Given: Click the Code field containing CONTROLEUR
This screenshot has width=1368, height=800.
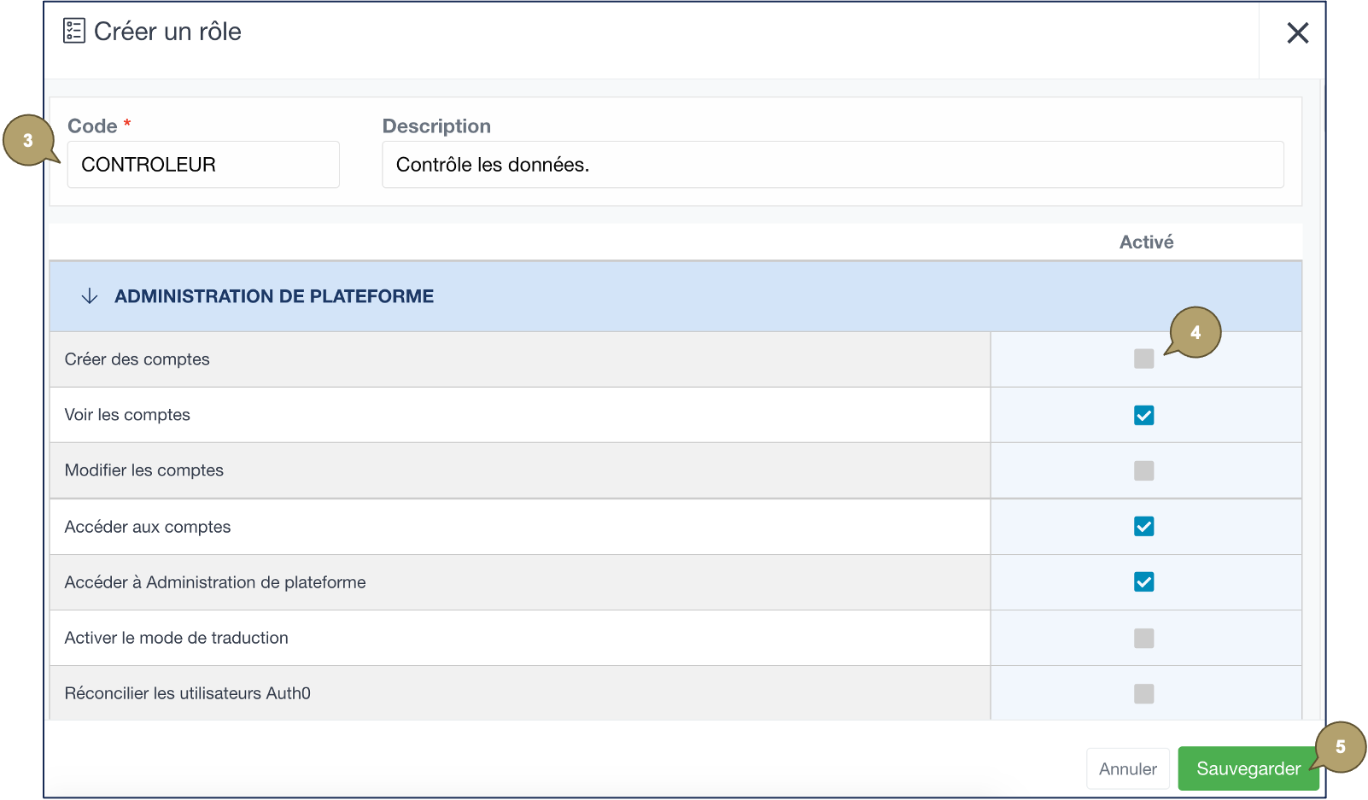Looking at the screenshot, I should click(x=203, y=165).
